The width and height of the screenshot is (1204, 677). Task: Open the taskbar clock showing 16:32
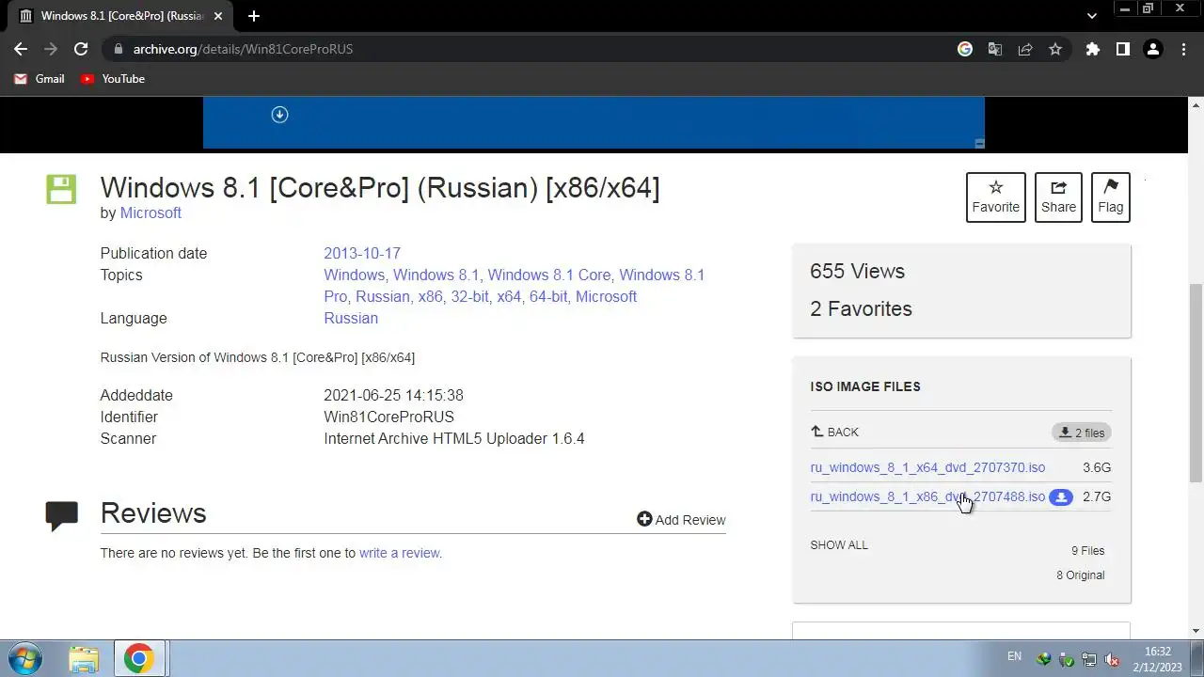coord(1158,659)
